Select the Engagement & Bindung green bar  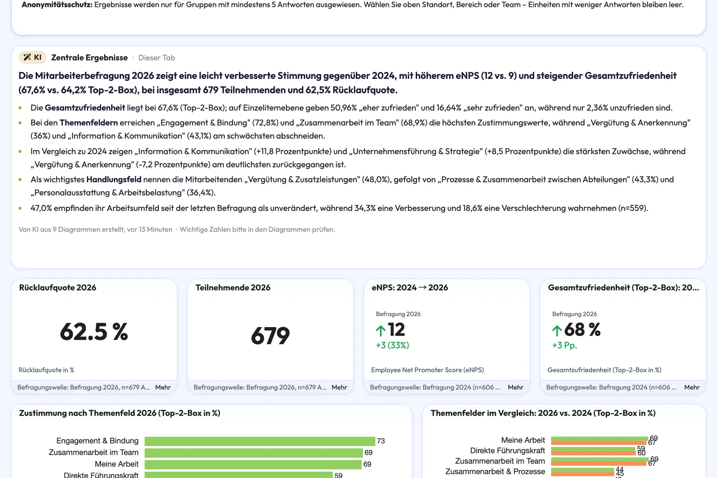tap(260, 441)
